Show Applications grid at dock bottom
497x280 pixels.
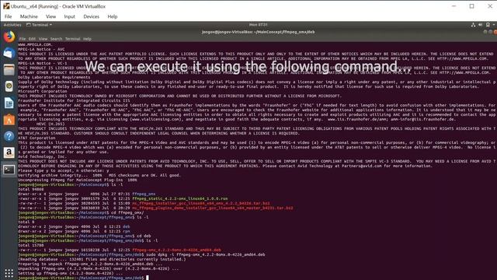[x=9, y=273]
